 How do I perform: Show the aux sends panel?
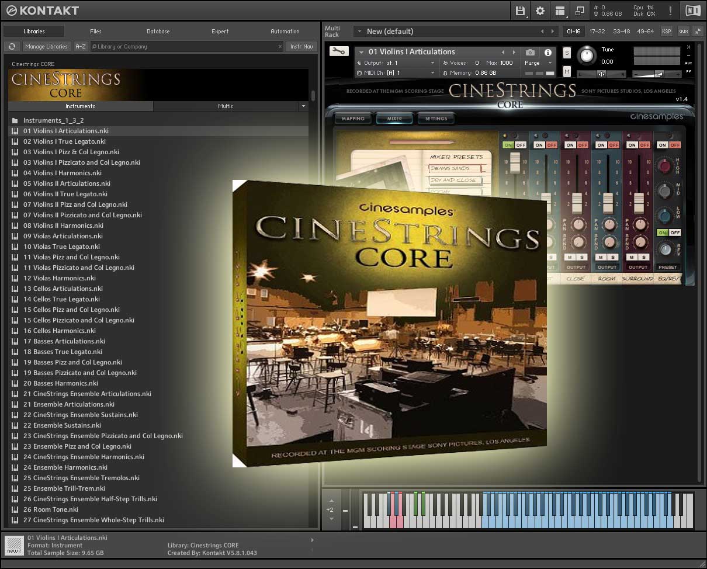coord(683,32)
